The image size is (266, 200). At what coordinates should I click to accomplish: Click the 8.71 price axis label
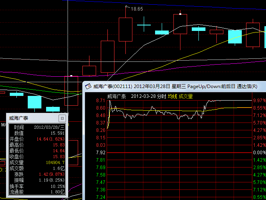[101, 101]
